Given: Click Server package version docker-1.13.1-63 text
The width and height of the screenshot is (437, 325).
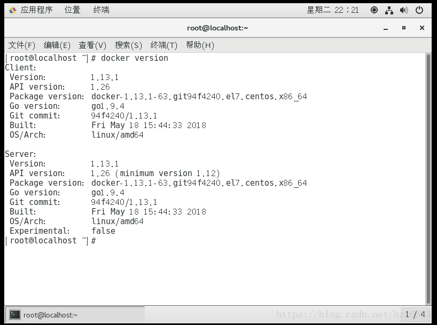Looking at the screenshot, I should (199, 183).
